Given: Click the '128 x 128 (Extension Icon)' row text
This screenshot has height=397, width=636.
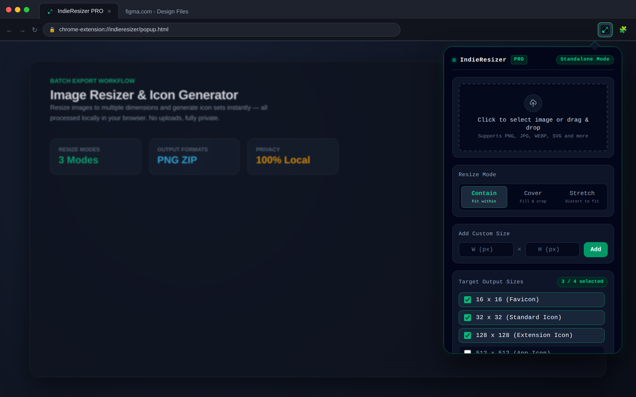Looking at the screenshot, I should coord(524,335).
